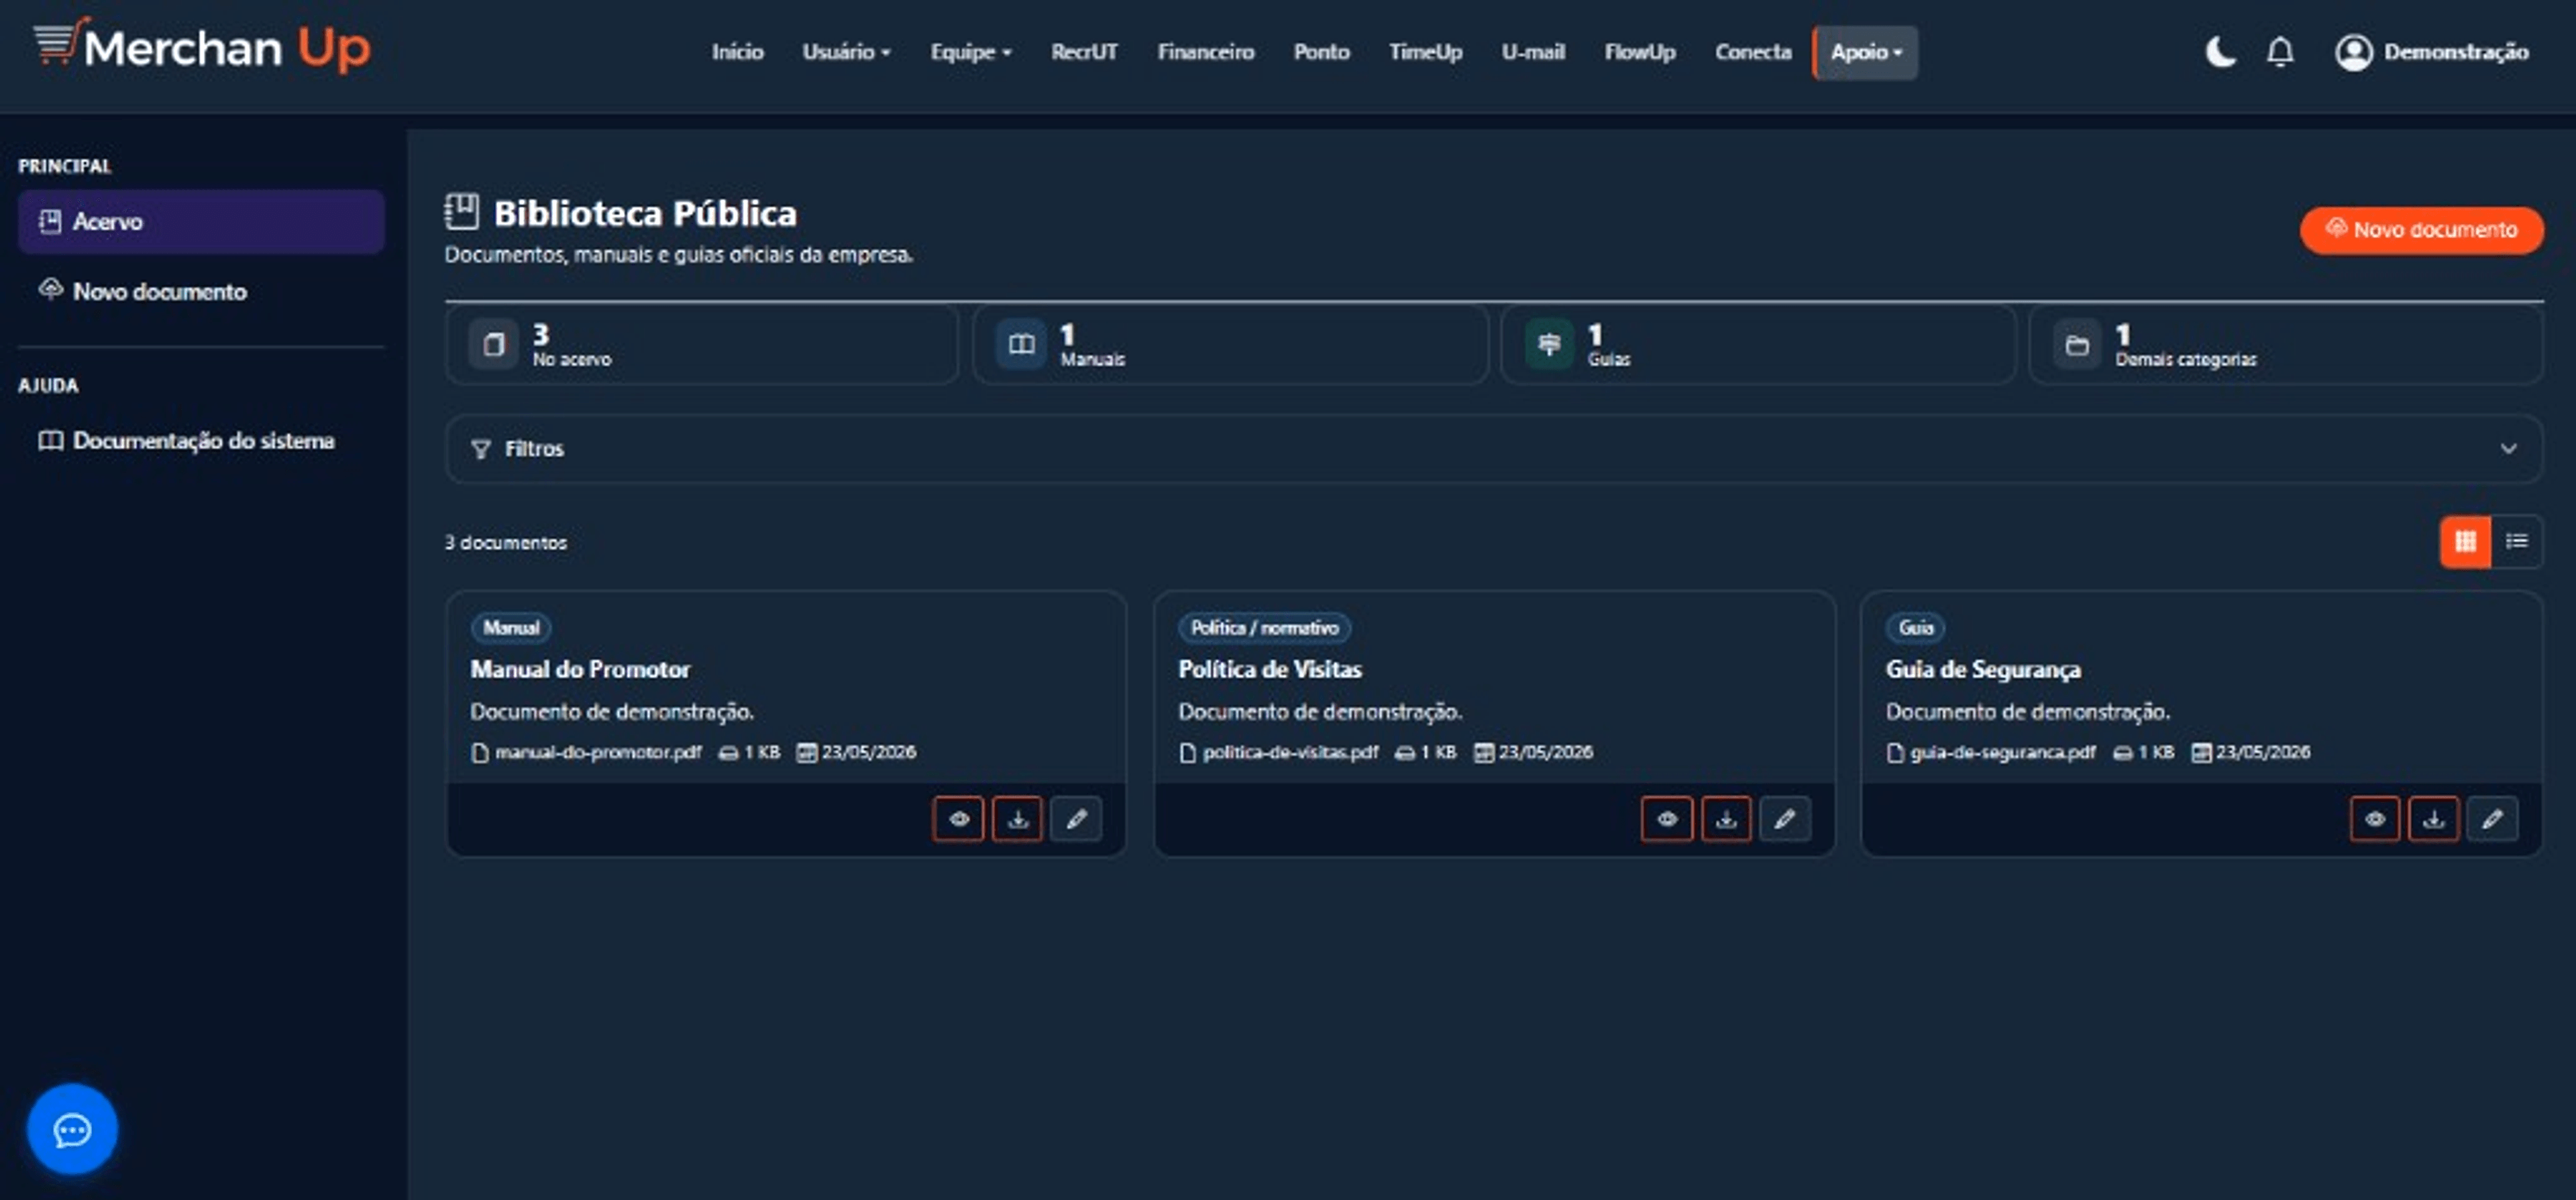Click the No acervo stat card
The height and width of the screenshot is (1200, 2576).
pyautogui.click(x=702, y=345)
